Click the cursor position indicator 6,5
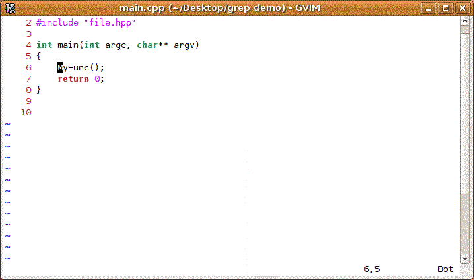Image resolution: width=474 pixels, height=280 pixels. [x=372, y=269]
